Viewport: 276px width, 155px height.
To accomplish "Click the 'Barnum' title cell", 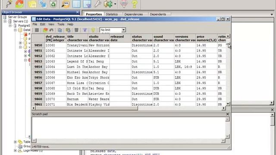I will pos(77,99).
